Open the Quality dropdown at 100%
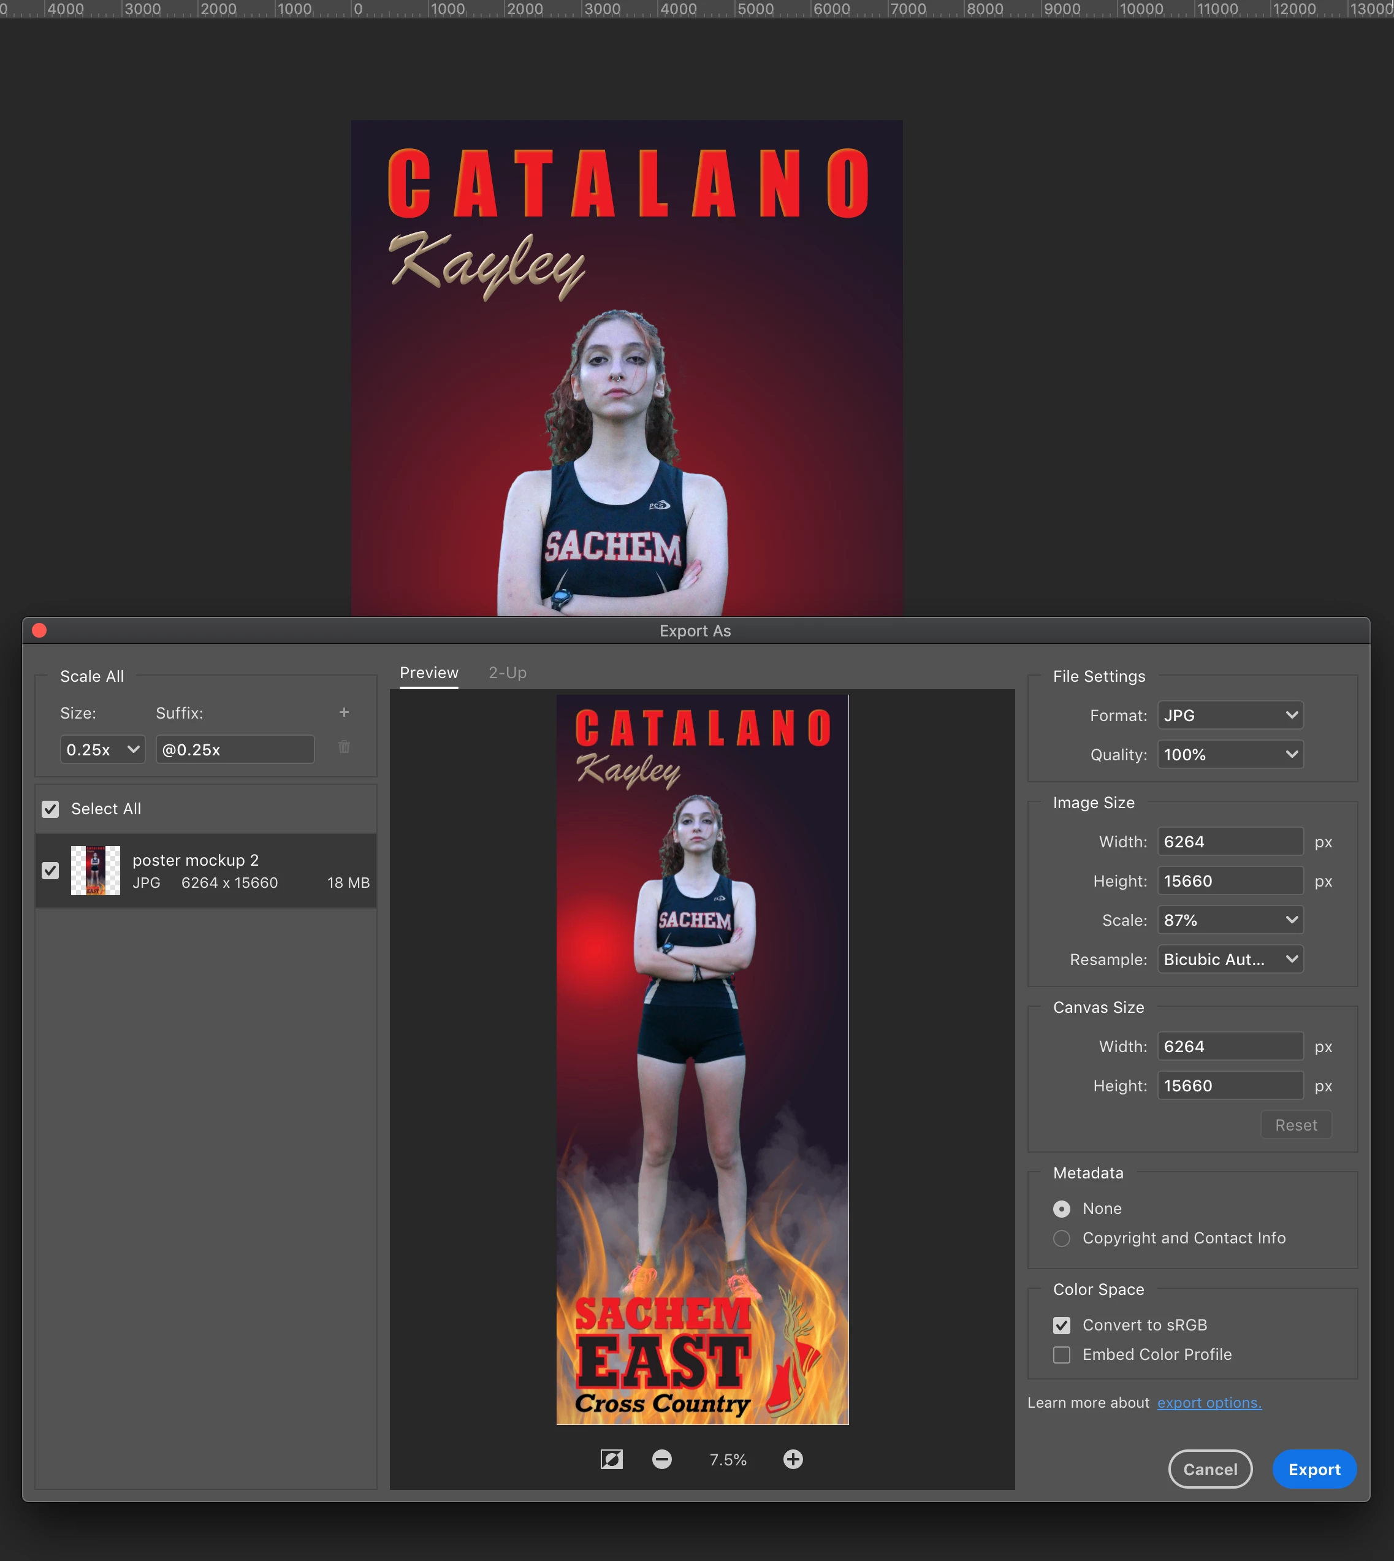 1229,755
